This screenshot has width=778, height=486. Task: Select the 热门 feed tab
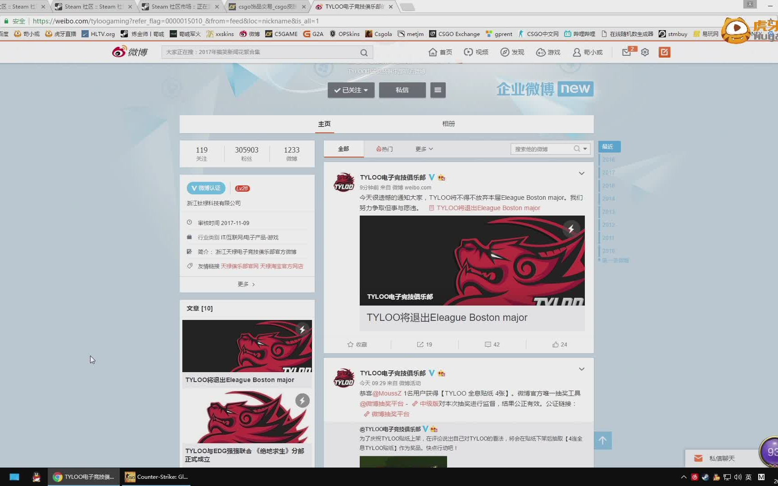coord(384,149)
